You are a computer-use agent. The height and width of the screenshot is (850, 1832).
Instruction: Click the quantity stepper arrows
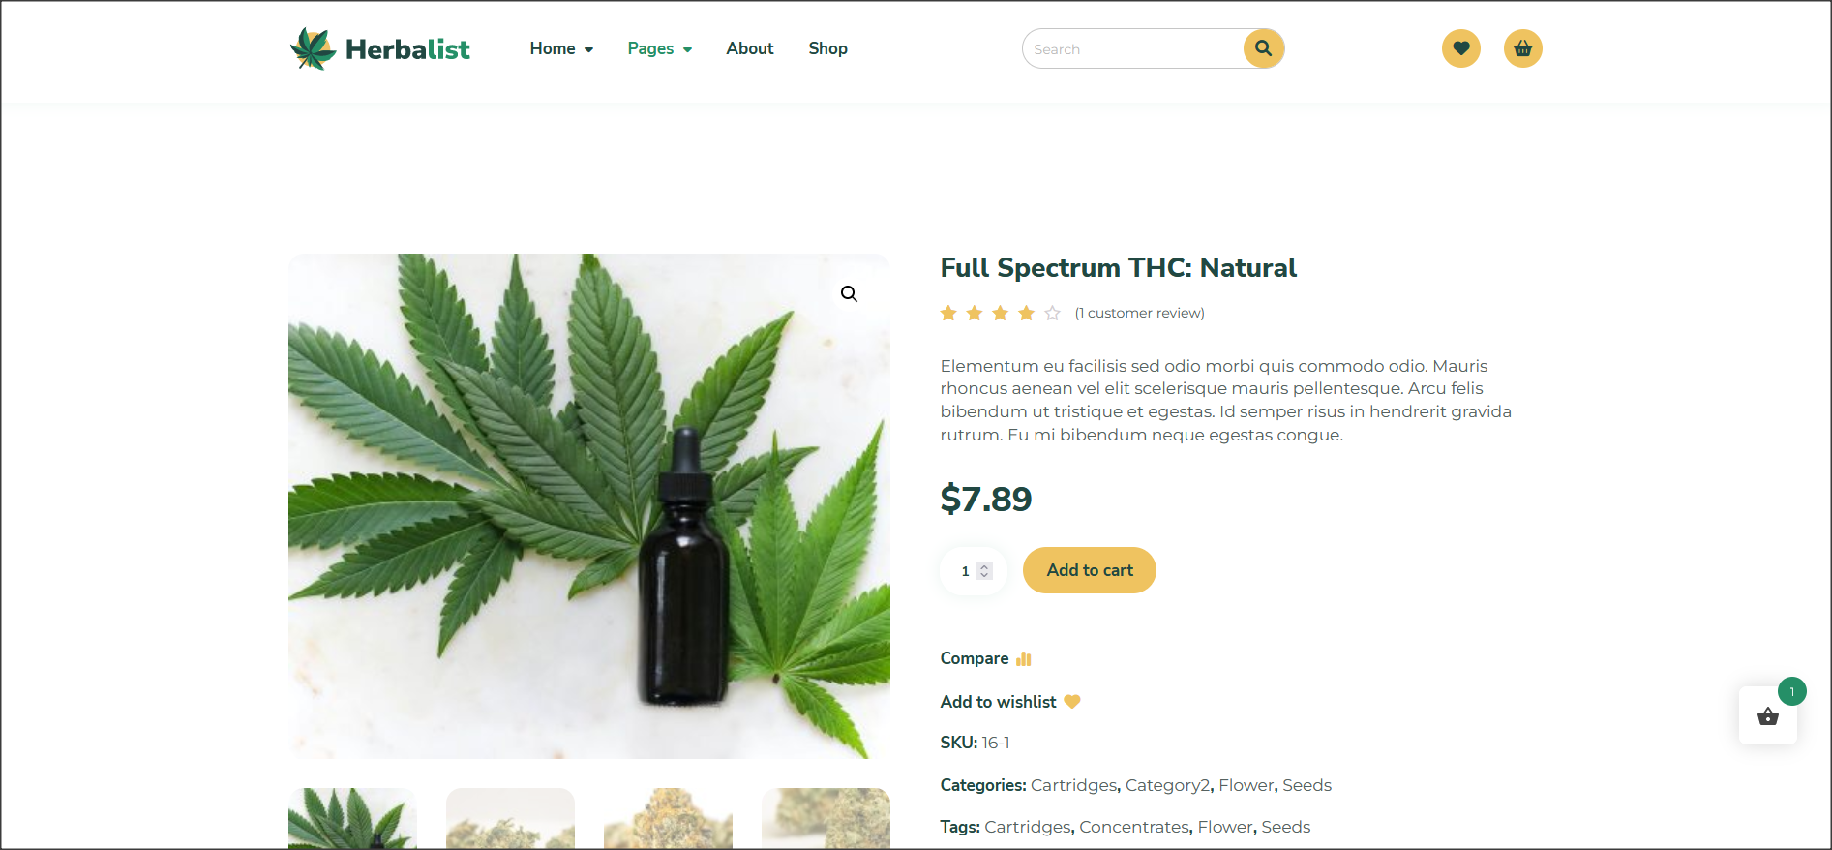coord(984,571)
